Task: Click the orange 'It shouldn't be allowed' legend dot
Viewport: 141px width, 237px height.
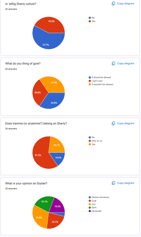Action: [x=90, y=84]
